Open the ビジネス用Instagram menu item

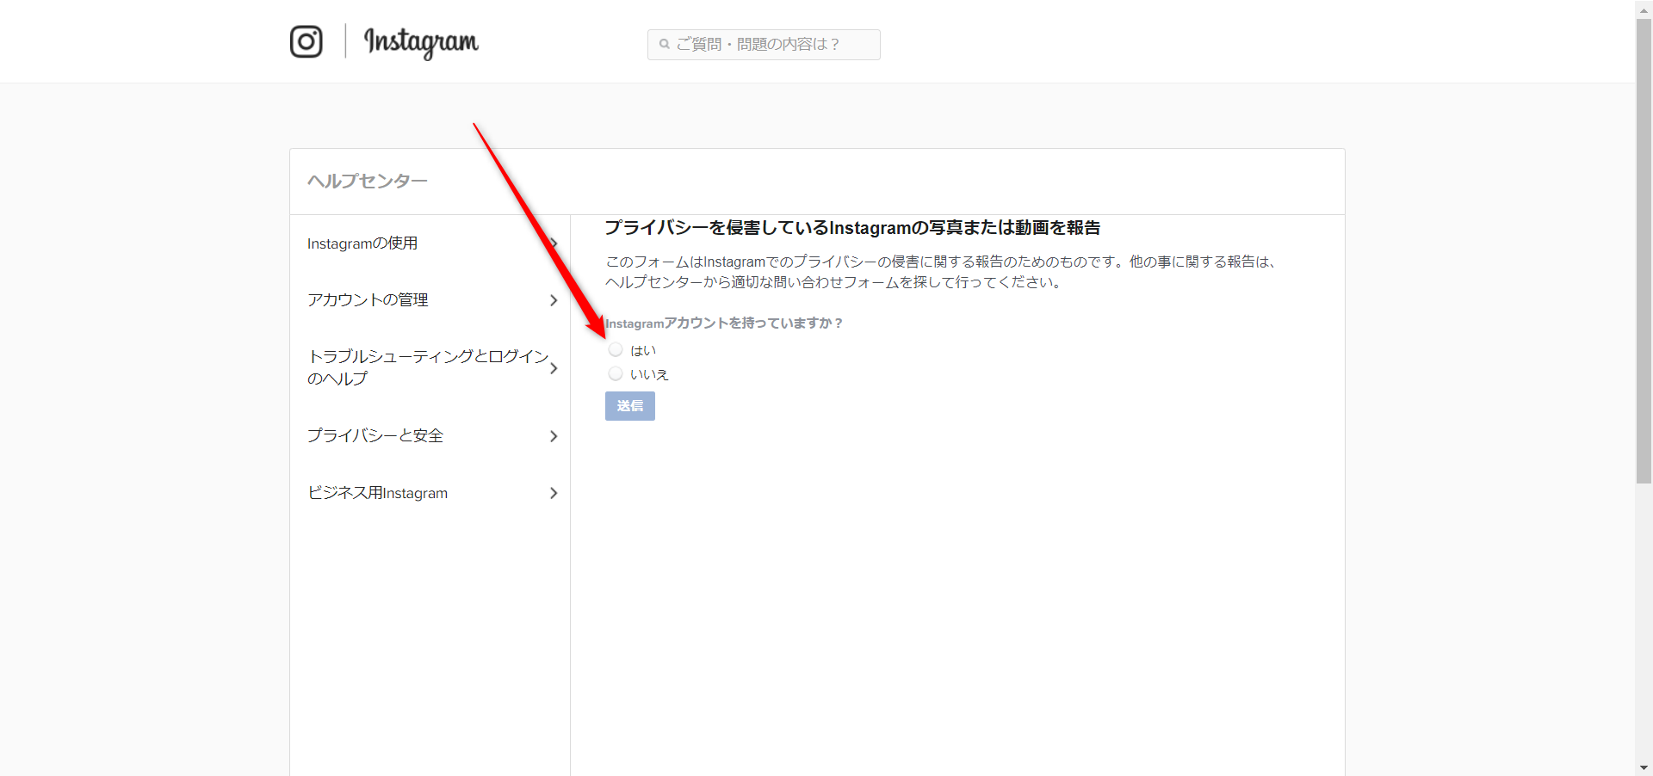(x=430, y=493)
